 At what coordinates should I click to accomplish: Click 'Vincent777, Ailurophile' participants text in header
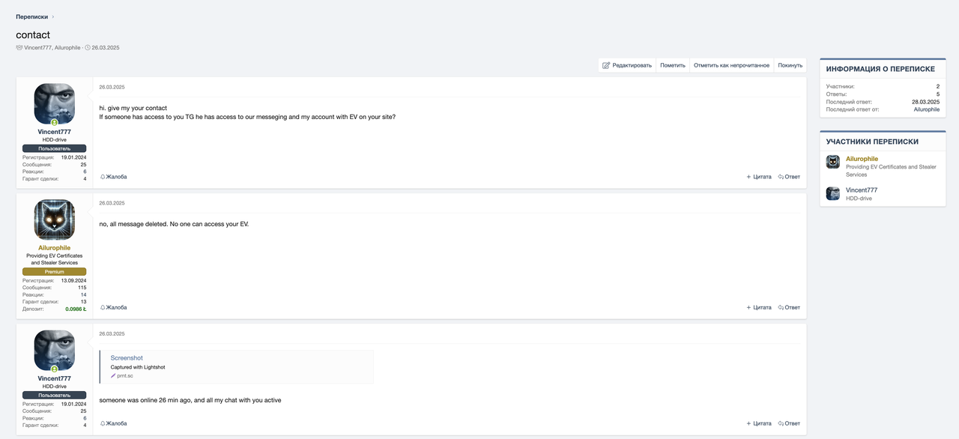coord(52,47)
